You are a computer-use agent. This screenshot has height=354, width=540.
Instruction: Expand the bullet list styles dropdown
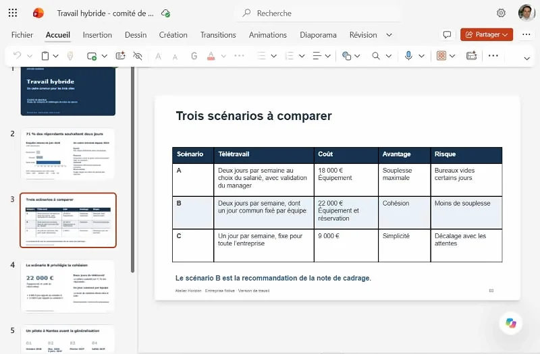click(274, 56)
